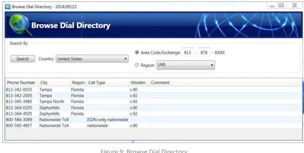Select phone number 813-345-3985

[x=19, y=101]
